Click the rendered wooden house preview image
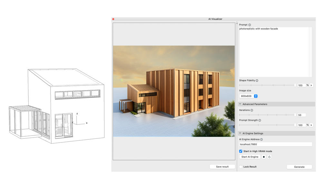Screen dimensions: 322x182 click(x=174, y=91)
